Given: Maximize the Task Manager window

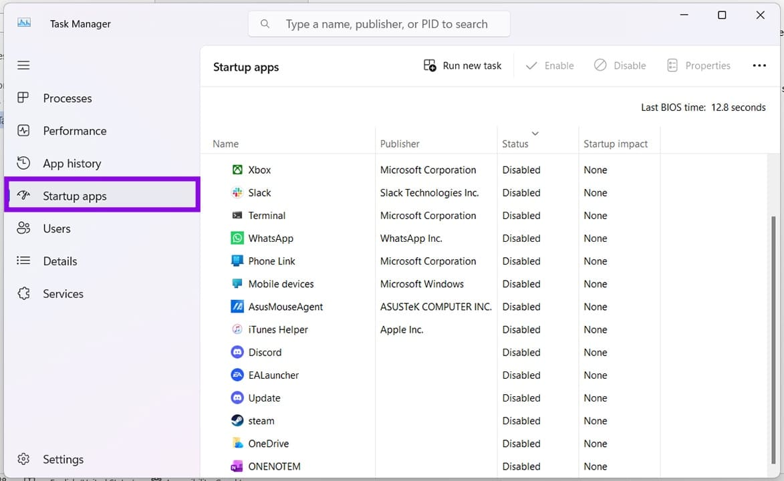Looking at the screenshot, I should point(722,15).
